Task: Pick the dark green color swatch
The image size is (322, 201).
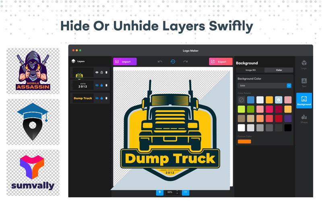Action: [250, 109]
